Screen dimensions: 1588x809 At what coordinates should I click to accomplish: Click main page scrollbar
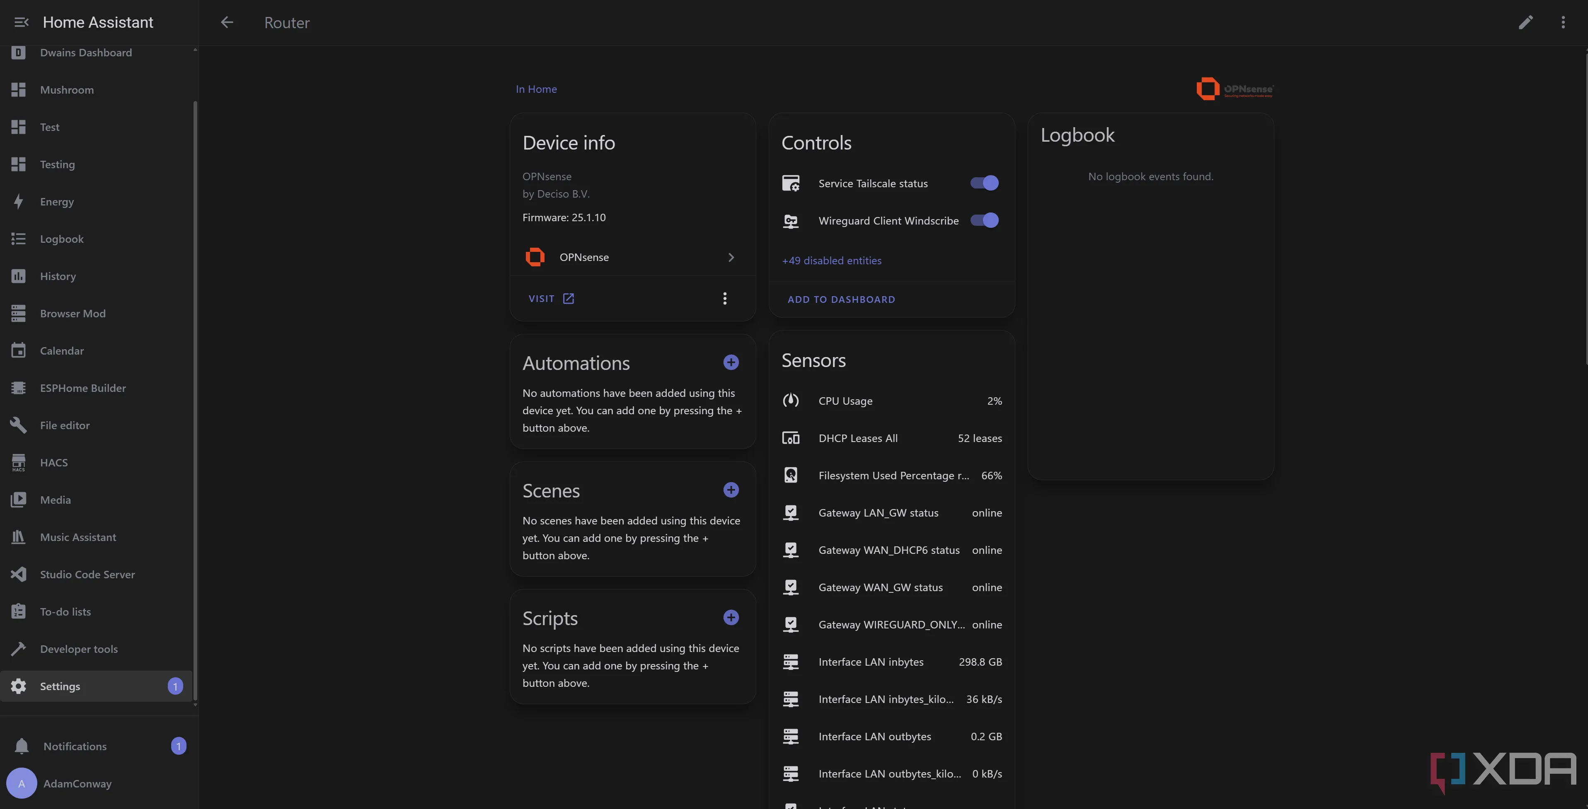click(1586, 210)
